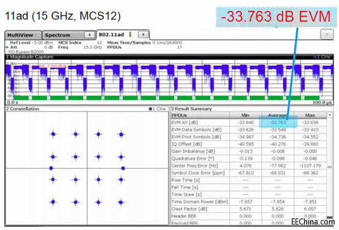Click the green Att status indicator
Screen dimensions: 339x230
pos(7,47)
